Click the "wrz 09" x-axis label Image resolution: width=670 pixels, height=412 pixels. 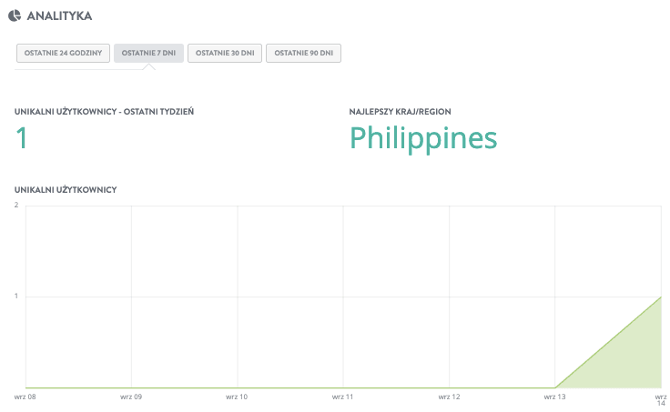[131, 397]
